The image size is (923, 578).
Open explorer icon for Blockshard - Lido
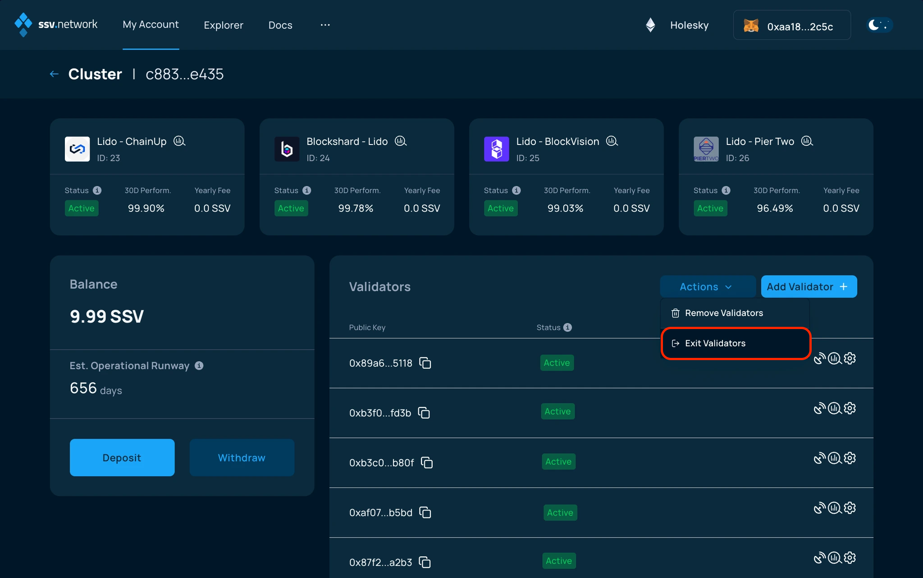[x=401, y=141]
